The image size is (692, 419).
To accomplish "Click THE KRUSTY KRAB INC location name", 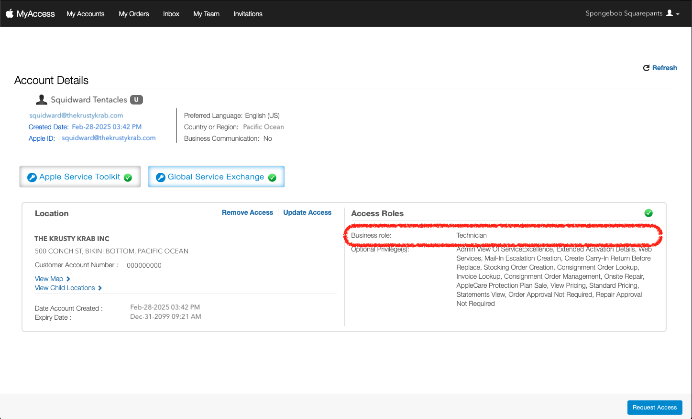I will click(x=72, y=239).
